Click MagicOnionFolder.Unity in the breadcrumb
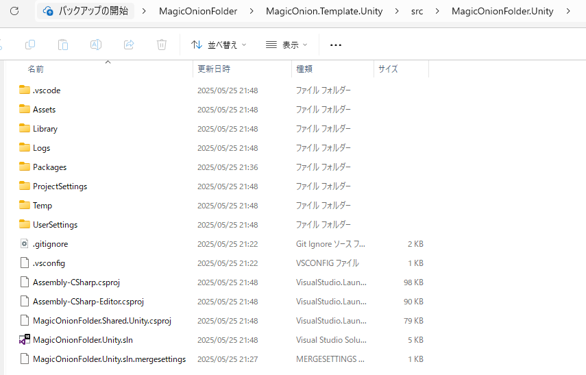This screenshot has height=375, width=586. pos(502,11)
